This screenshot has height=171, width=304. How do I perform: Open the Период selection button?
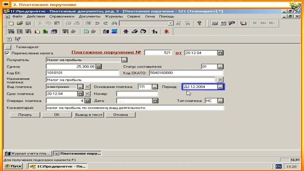click(220, 87)
